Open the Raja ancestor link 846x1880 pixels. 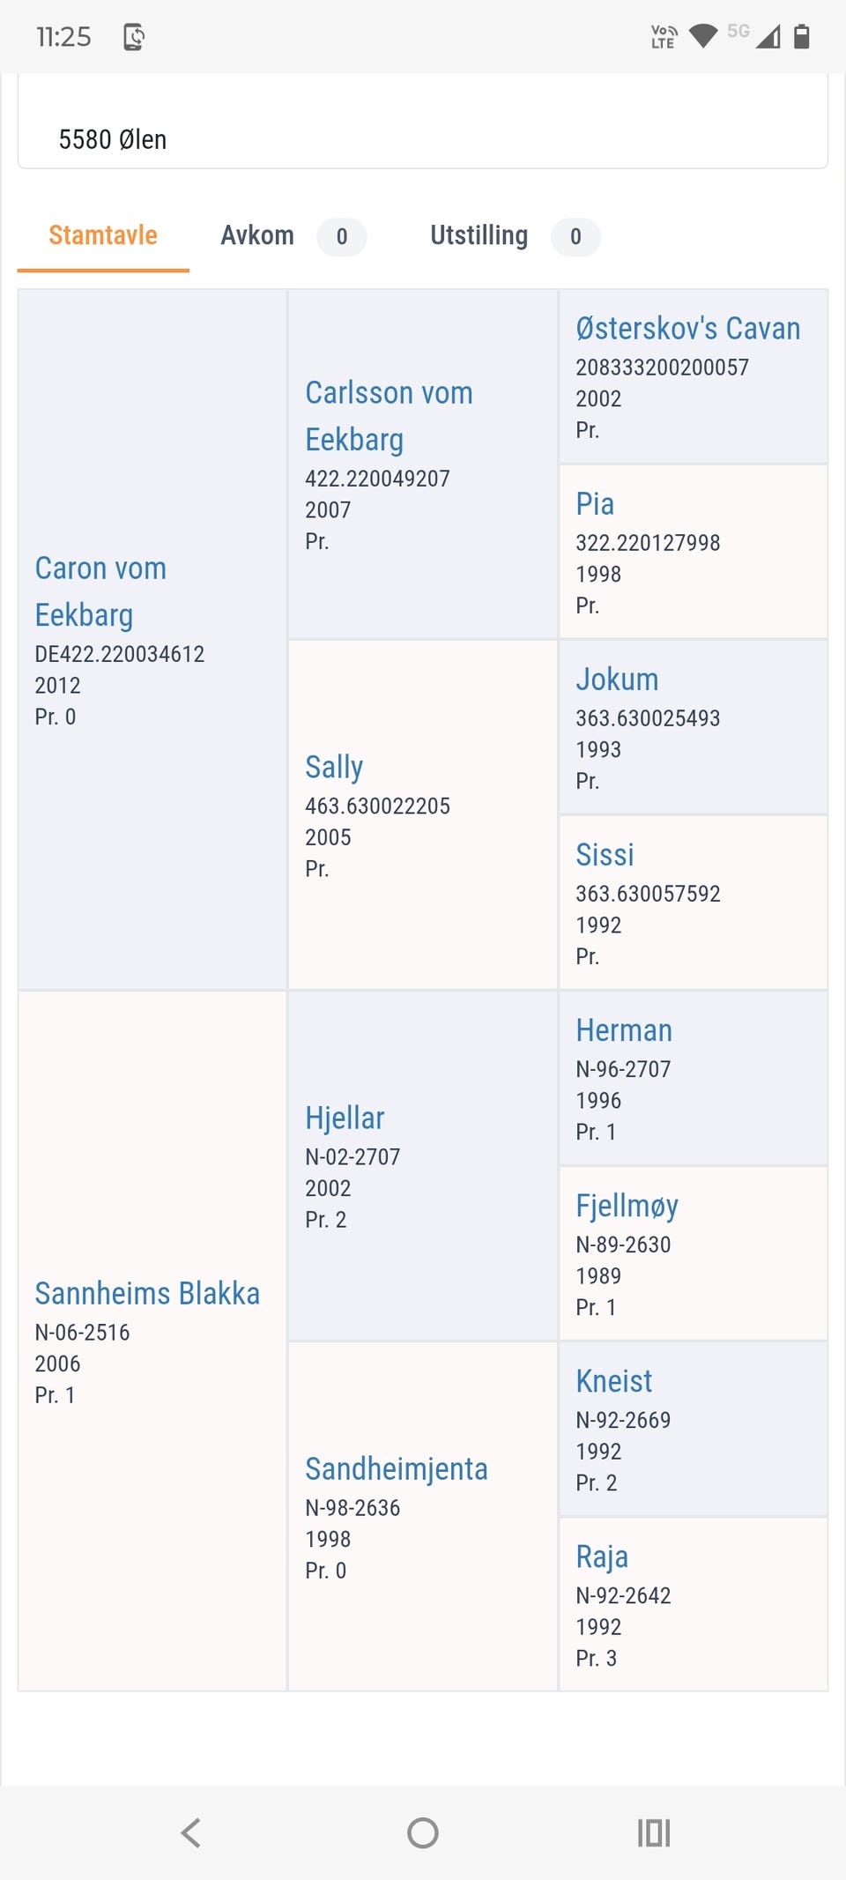(602, 1557)
